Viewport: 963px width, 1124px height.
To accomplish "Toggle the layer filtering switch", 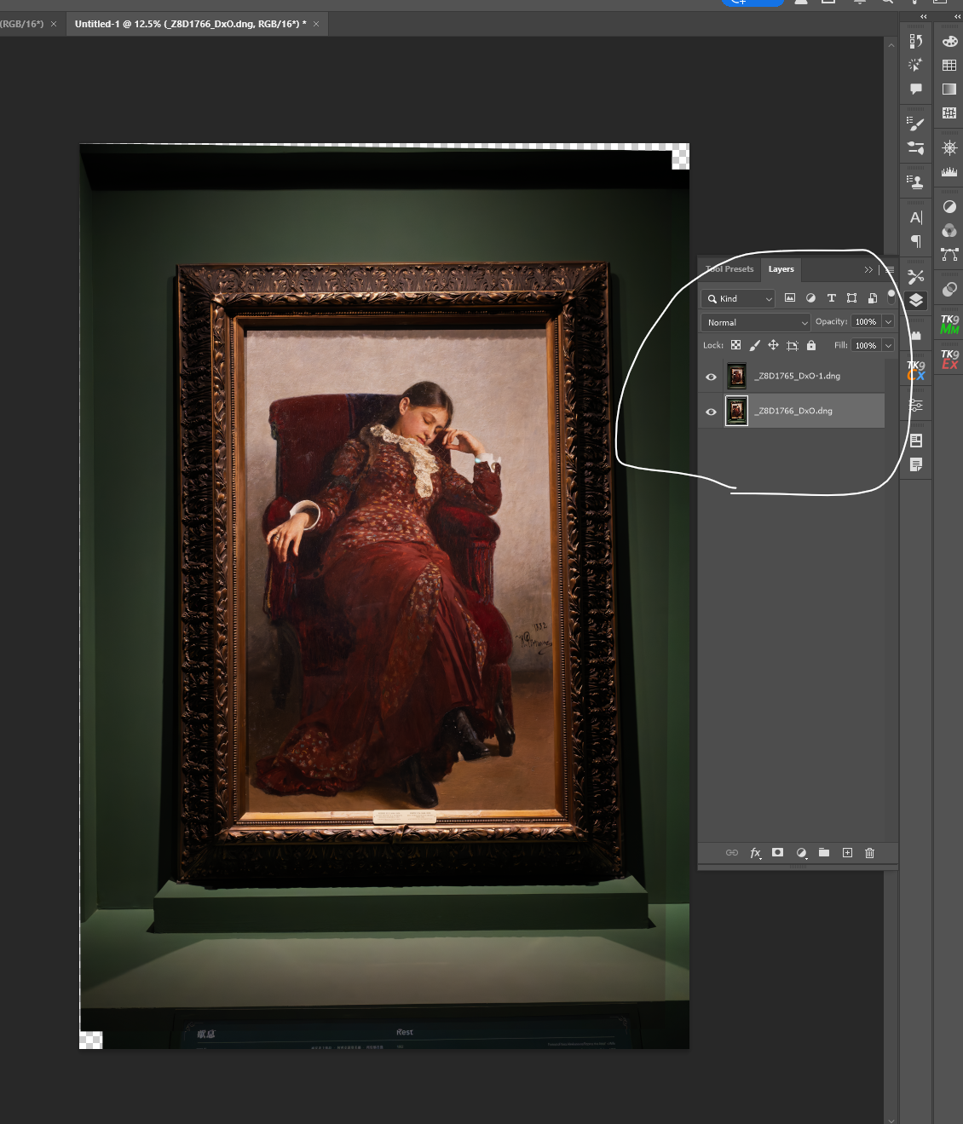I will click(891, 297).
